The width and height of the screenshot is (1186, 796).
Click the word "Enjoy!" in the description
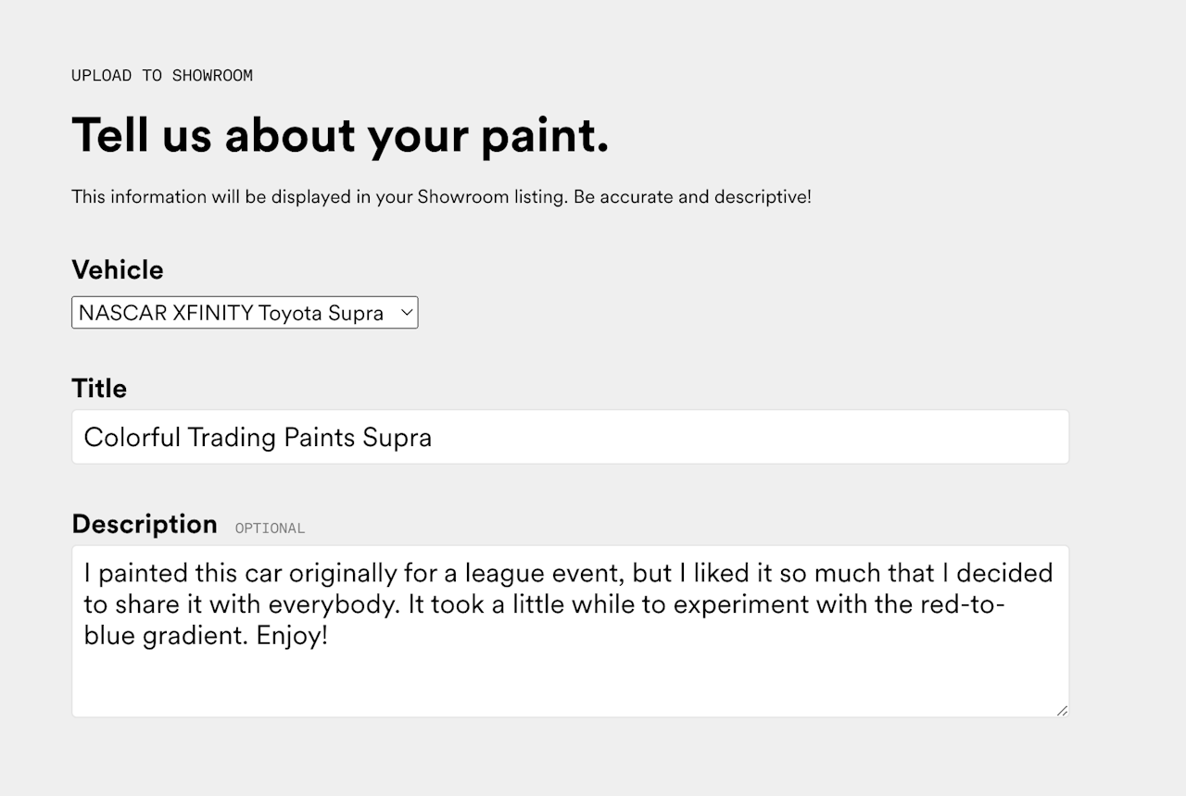pyautogui.click(x=292, y=636)
